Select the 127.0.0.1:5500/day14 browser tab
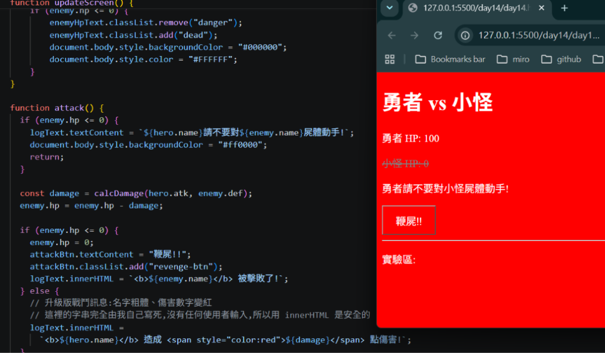Image resolution: width=605 pixels, height=353 pixels. pos(476,8)
